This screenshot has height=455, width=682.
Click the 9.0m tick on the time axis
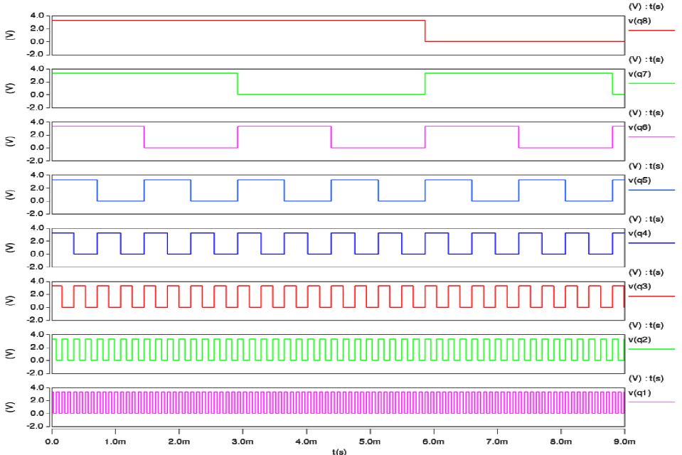624,441
